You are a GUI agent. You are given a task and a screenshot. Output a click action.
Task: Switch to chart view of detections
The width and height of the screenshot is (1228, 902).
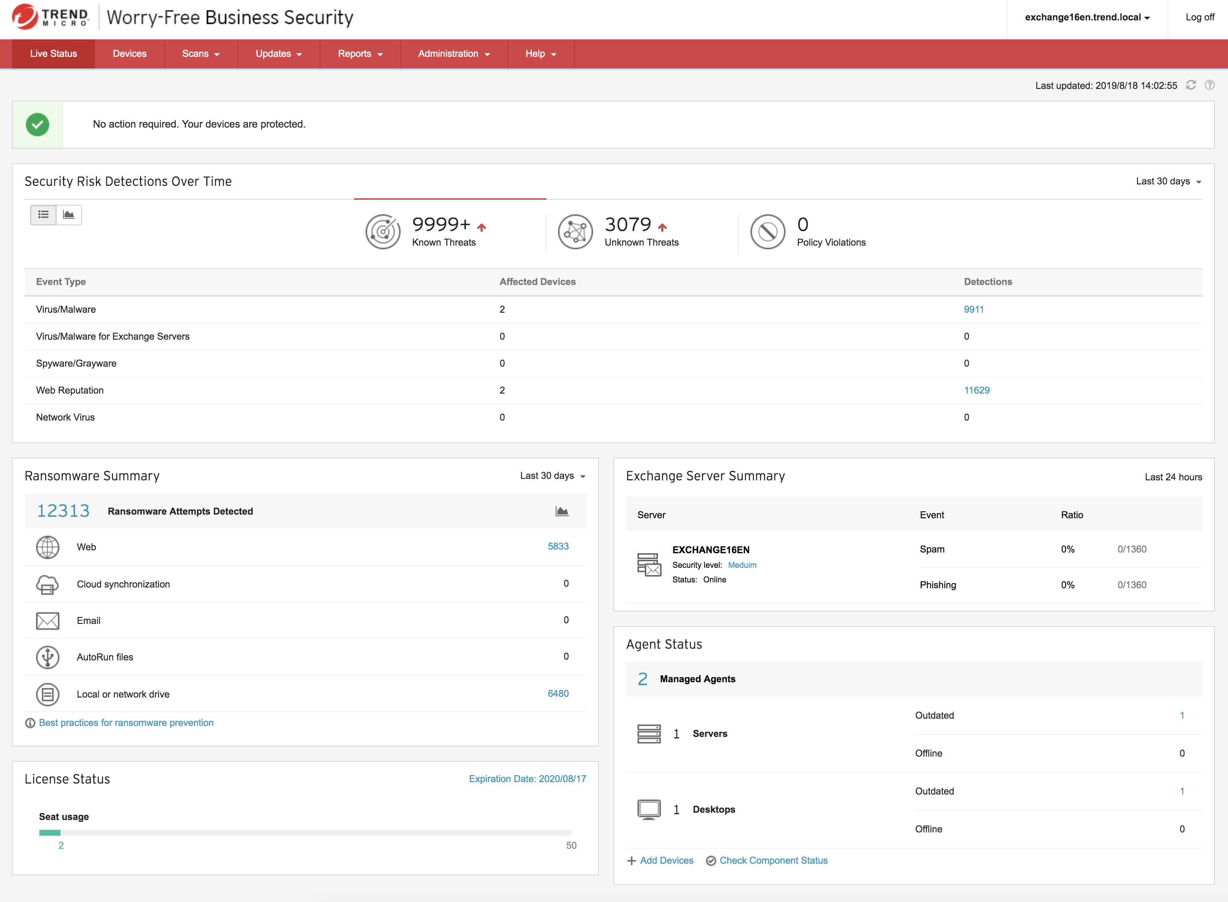coord(69,215)
